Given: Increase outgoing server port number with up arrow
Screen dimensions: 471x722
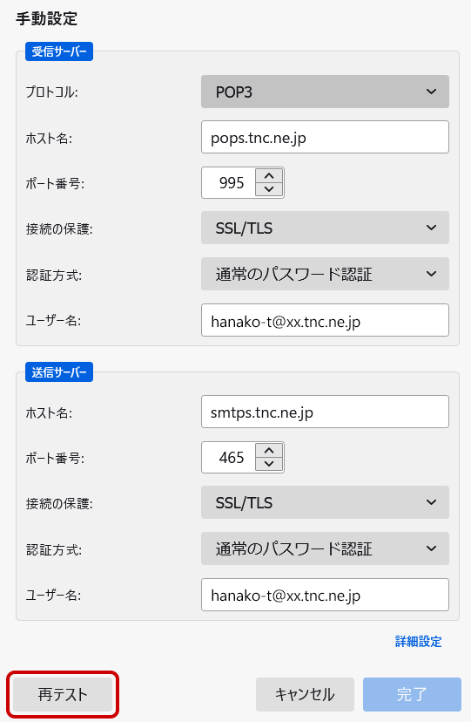Looking at the screenshot, I should (269, 452).
